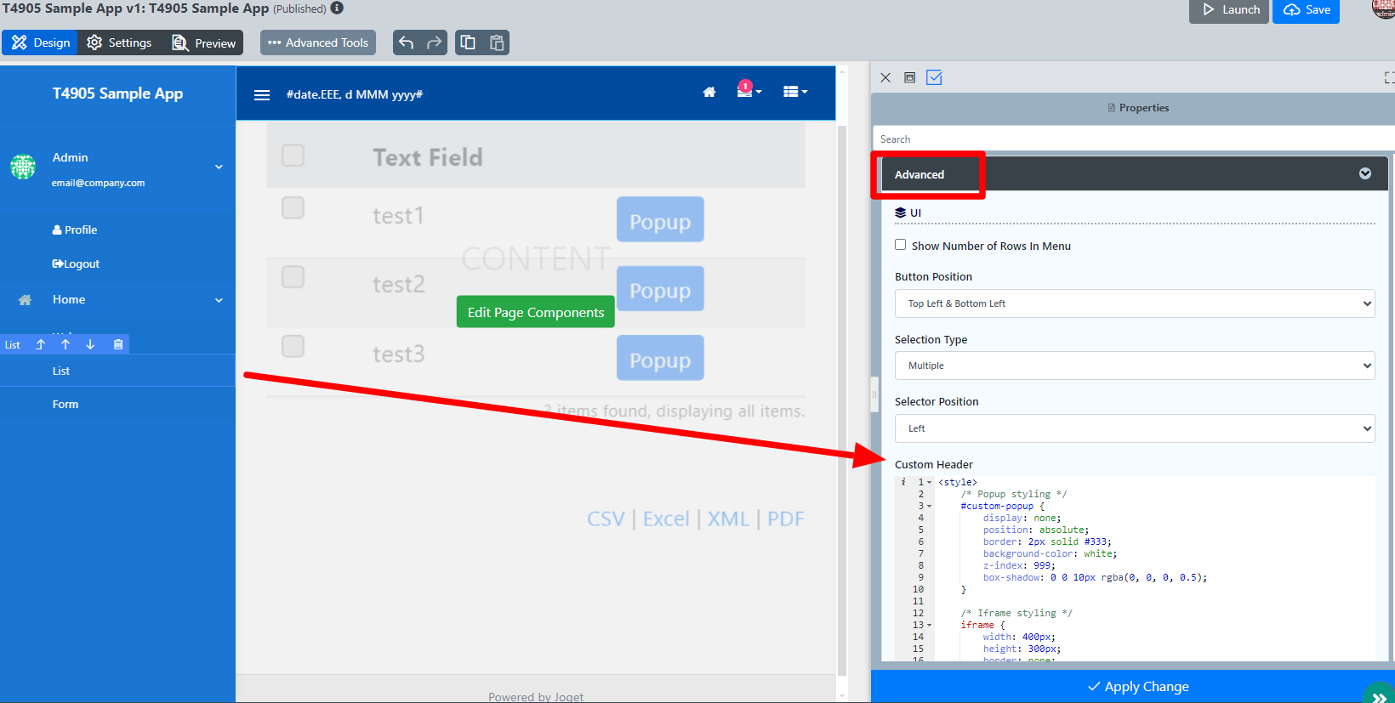Click the Apply Change button

tap(1137, 687)
